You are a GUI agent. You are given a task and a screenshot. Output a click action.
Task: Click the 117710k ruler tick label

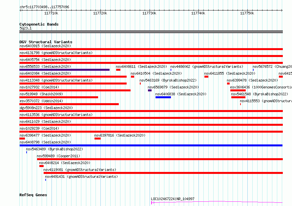[51, 13]
